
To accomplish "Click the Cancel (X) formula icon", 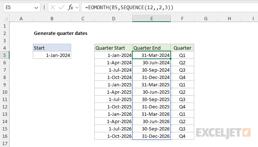I will click(53, 7).
